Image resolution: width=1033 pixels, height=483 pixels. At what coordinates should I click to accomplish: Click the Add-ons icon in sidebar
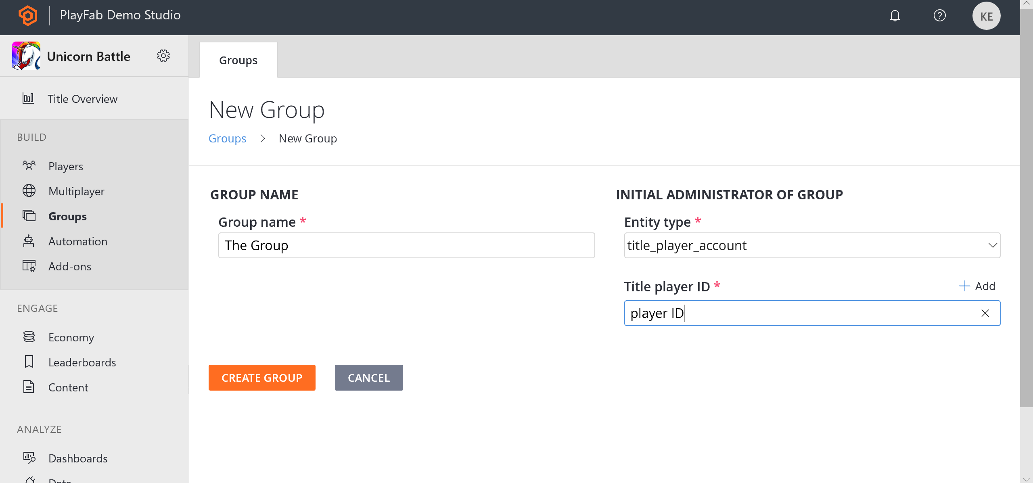point(29,266)
